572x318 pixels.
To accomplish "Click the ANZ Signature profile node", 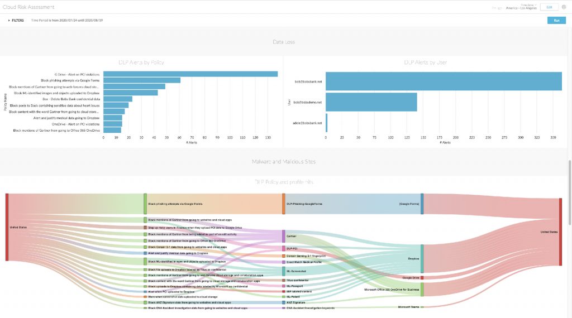I will tap(284, 302).
